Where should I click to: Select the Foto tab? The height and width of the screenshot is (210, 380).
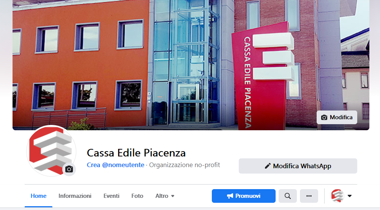tap(137, 196)
